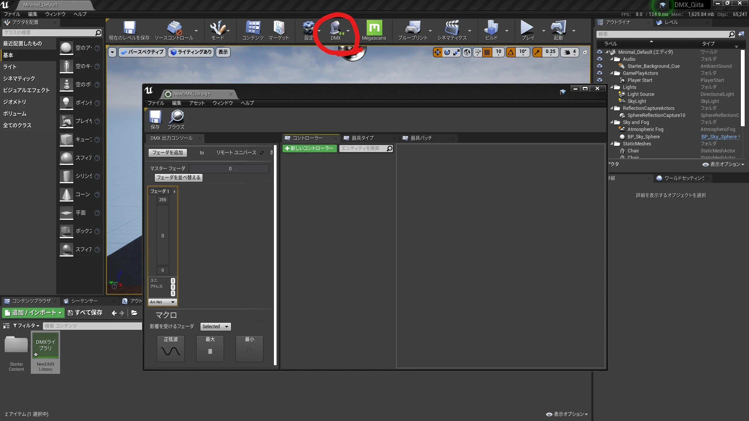Click Save All in Content Browser
The height and width of the screenshot is (421, 749).
coord(85,313)
